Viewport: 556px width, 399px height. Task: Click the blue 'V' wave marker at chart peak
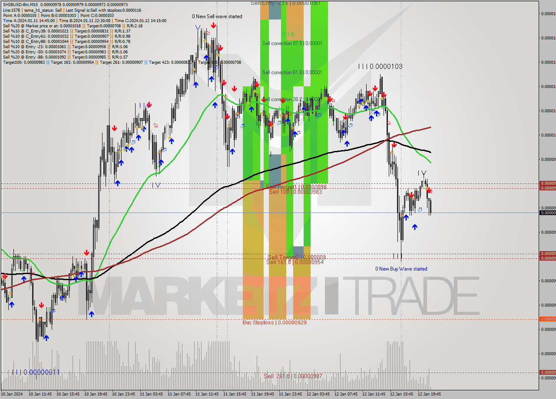(x=198, y=27)
